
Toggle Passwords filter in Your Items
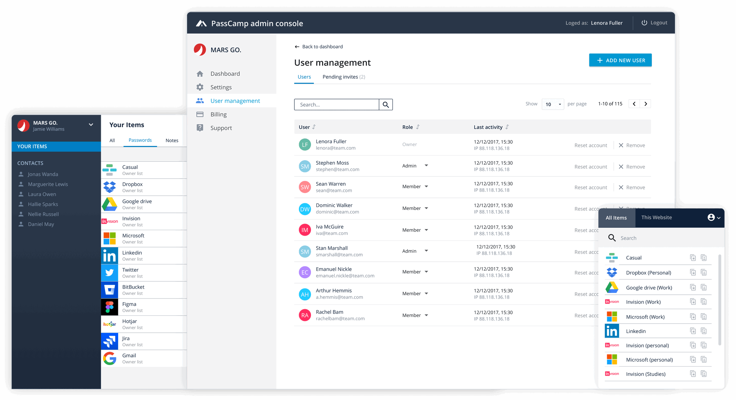click(x=139, y=140)
